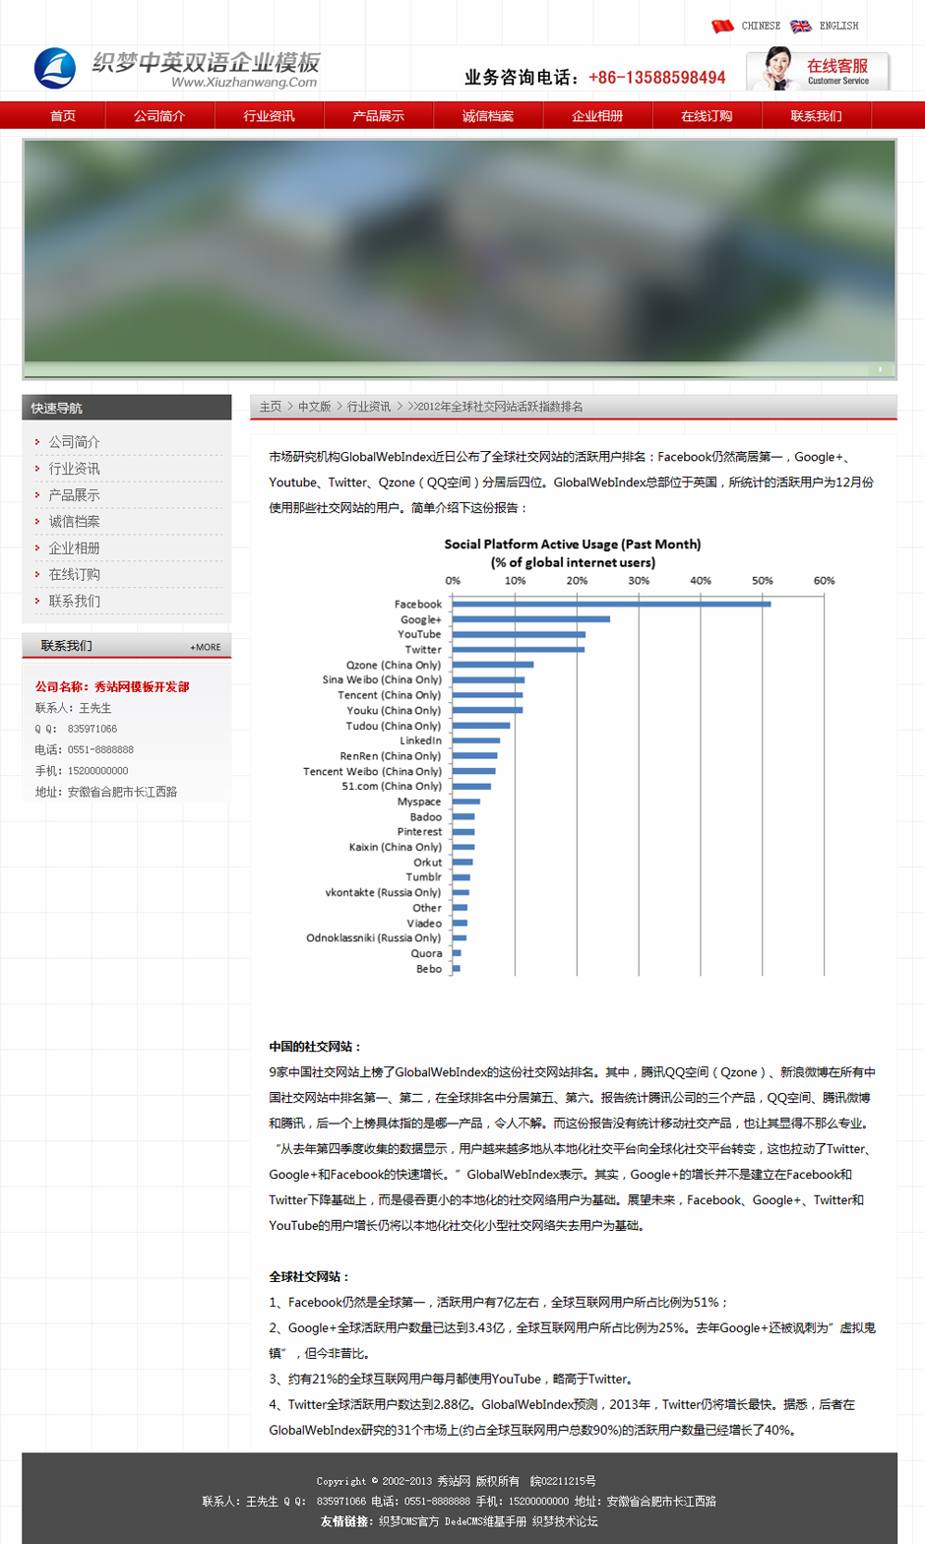The image size is (925, 1544).
Task: Click the blue sailboat site logo
Action: [55, 68]
